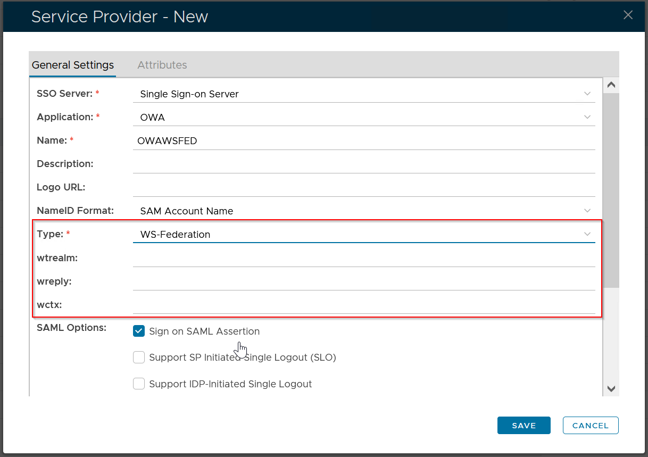The height and width of the screenshot is (457, 648).
Task: Click into the Logo URL field
Action: pyautogui.click(x=363, y=188)
